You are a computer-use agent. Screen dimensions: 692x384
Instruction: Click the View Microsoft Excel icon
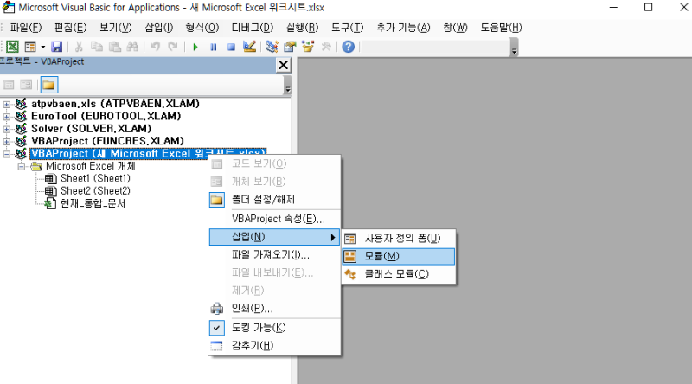(12, 47)
